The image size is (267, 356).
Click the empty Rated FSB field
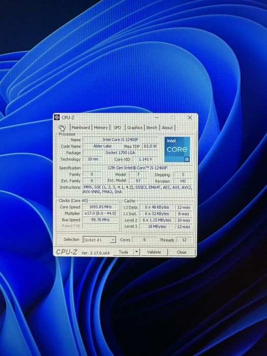(100, 226)
